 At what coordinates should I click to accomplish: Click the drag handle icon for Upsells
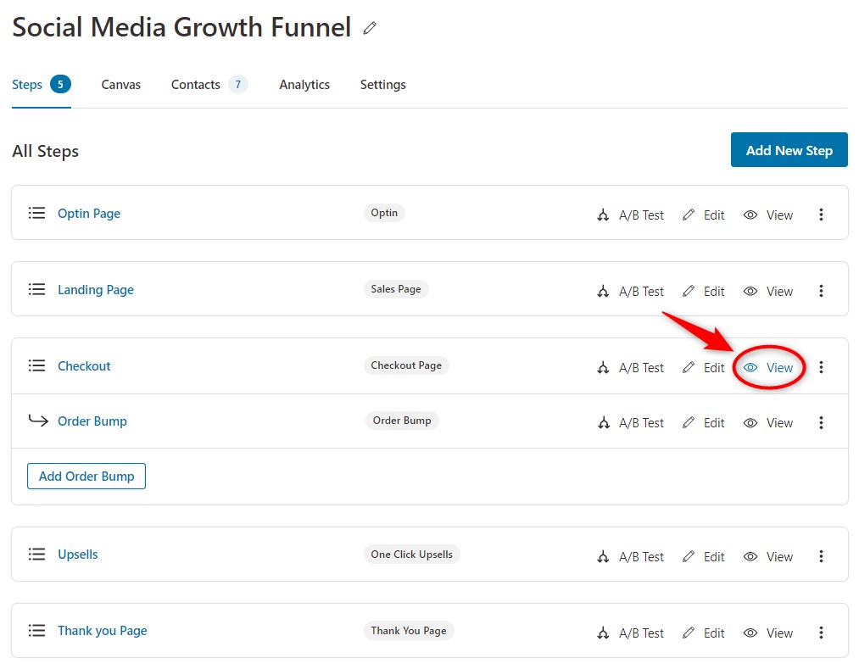pyautogui.click(x=36, y=554)
